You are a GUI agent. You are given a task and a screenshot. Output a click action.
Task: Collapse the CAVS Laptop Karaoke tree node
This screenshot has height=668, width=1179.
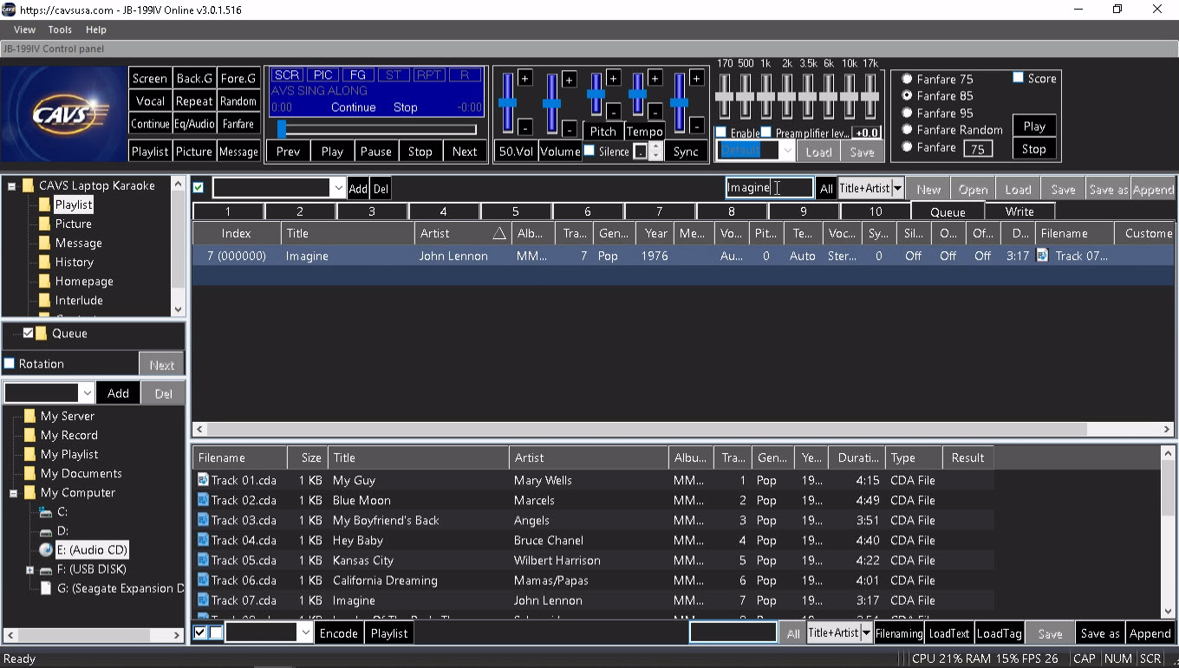point(13,185)
